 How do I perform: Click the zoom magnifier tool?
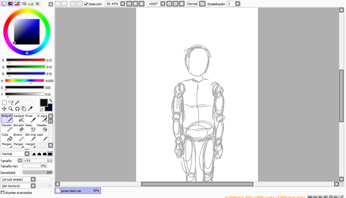11,109
